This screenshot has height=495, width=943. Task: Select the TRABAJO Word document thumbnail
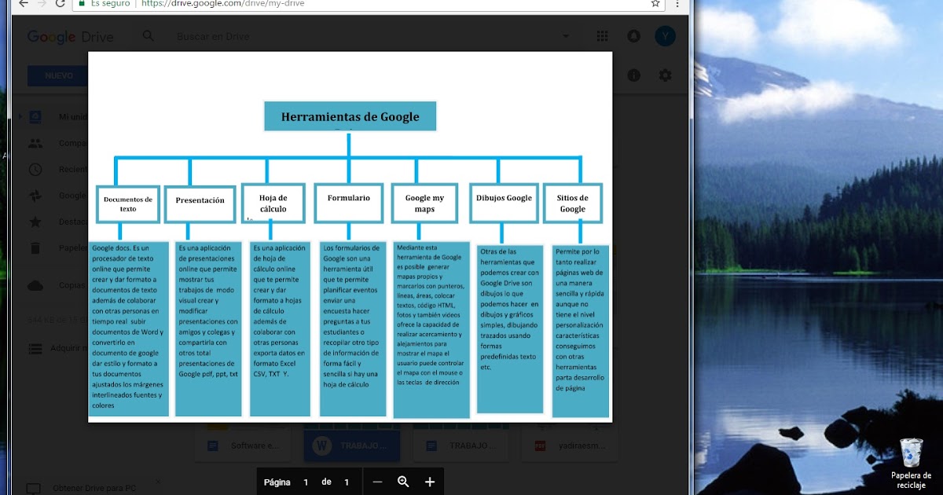pos(352,445)
